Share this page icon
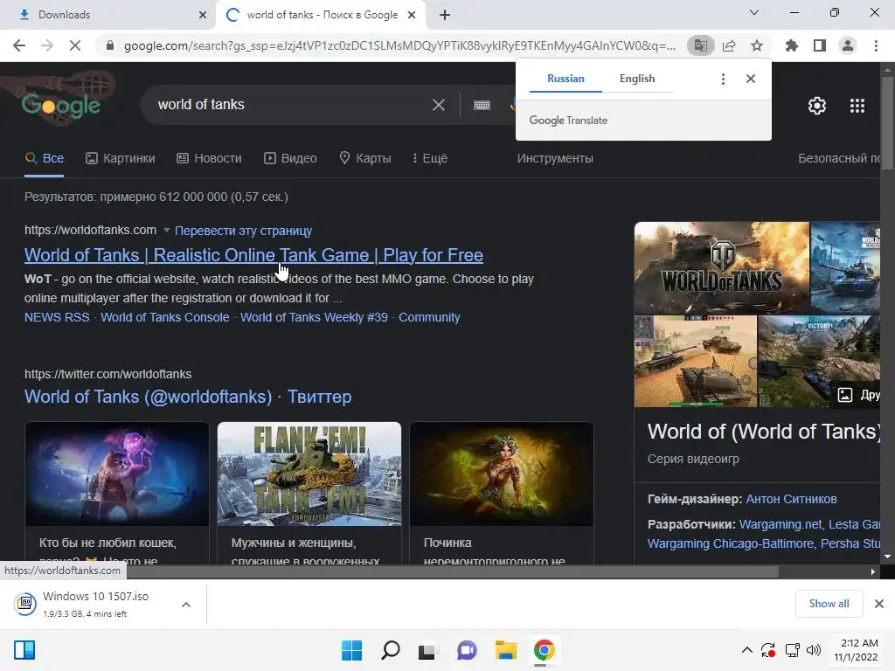 point(729,45)
